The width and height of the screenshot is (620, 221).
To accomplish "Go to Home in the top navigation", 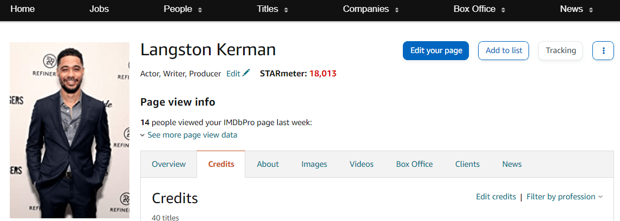I will [22, 9].
